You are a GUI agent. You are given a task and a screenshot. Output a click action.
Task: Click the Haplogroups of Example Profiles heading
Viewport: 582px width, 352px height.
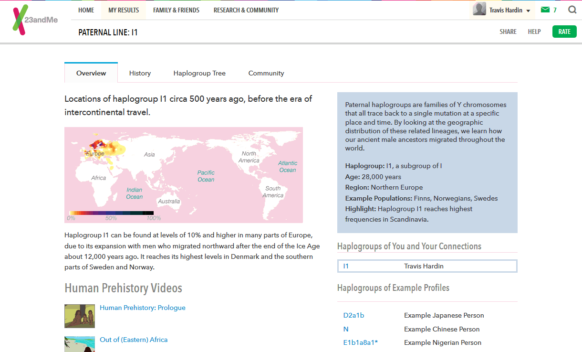[x=394, y=288]
